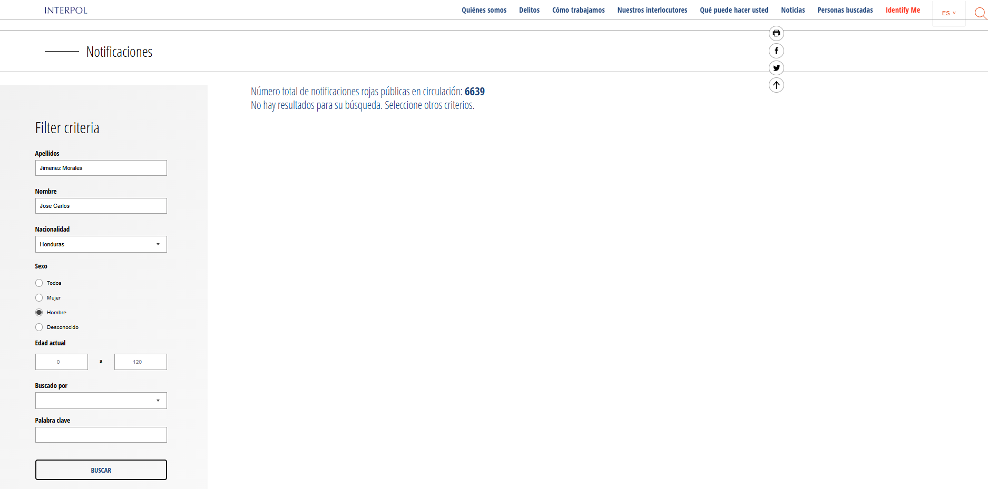Viewport: 988px width, 489px height.
Task: Expand the Nacionalidad dropdown showing Honduras
Action: pos(101,244)
